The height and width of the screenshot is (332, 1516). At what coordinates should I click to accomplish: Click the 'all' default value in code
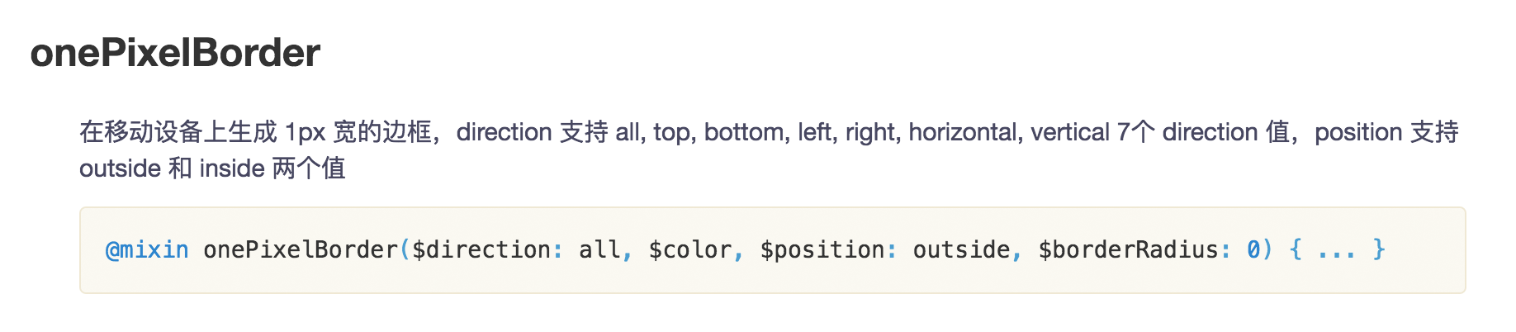[x=599, y=249]
